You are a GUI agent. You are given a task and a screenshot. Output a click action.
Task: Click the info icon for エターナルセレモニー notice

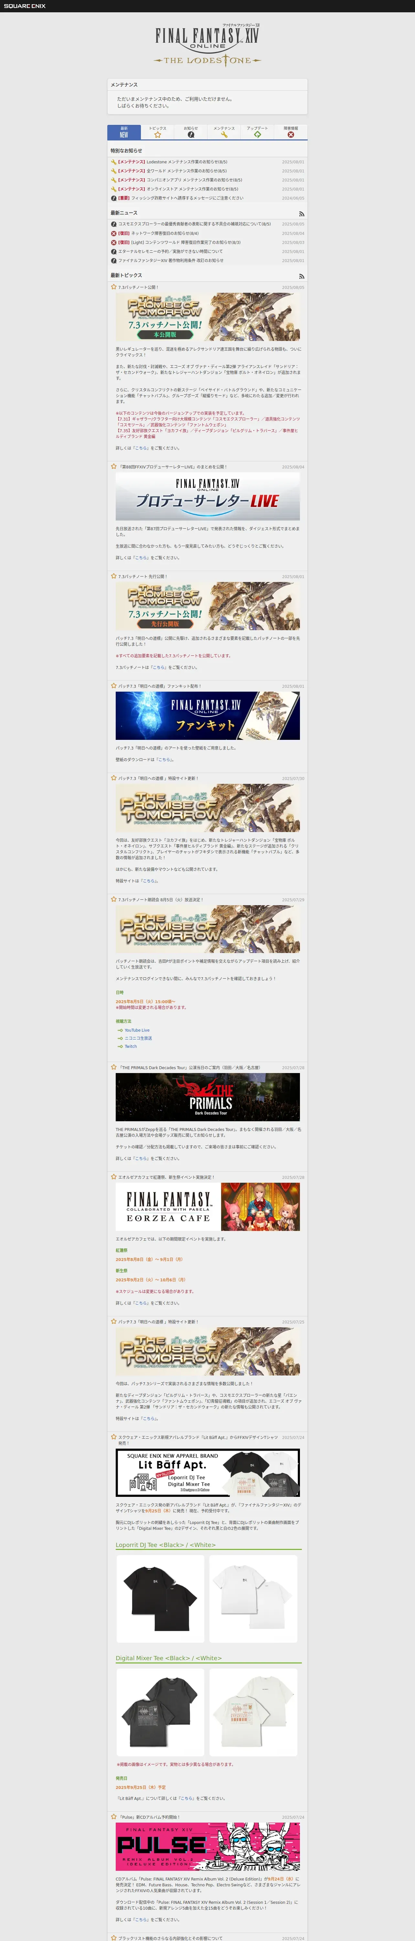(x=114, y=252)
